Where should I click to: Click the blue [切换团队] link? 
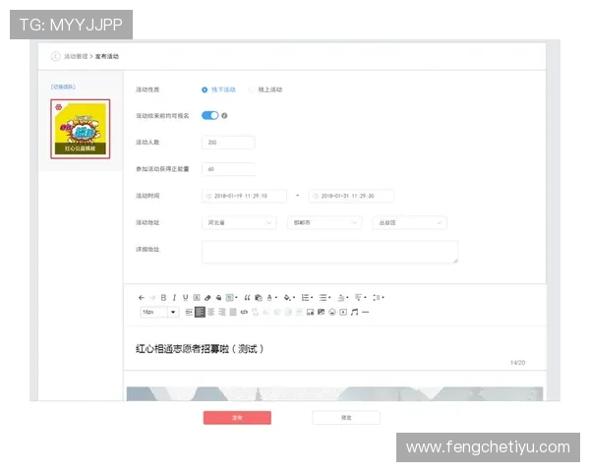point(63,87)
